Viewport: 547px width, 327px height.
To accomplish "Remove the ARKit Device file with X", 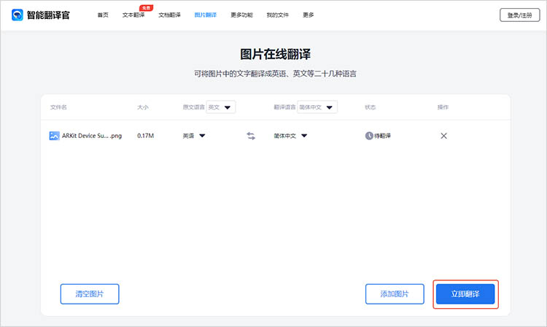I will click(x=443, y=136).
